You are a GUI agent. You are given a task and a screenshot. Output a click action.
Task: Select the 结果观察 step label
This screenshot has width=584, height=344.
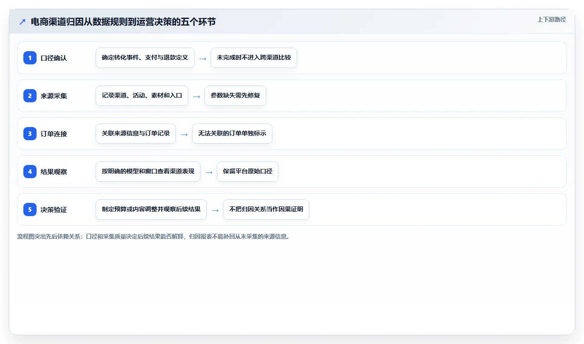54,172
